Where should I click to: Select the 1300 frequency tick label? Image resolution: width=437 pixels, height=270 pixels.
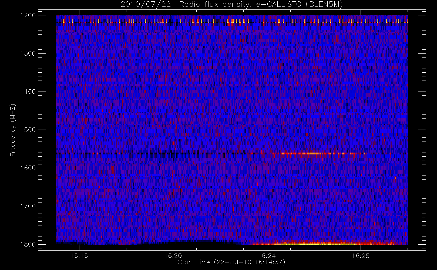click(x=28, y=53)
